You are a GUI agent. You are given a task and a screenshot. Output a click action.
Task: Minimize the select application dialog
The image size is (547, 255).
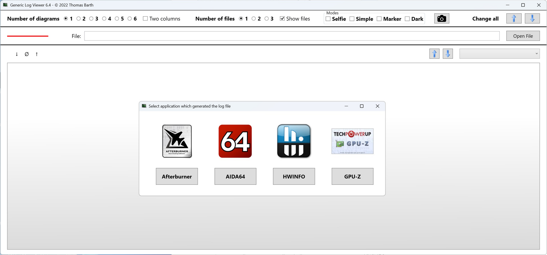pos(346,106)
